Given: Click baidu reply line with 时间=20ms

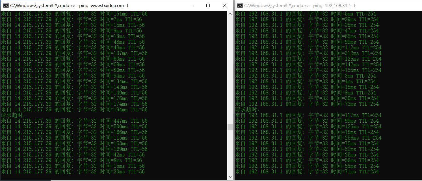Looking at the screenshot, I should coord(73,172).
